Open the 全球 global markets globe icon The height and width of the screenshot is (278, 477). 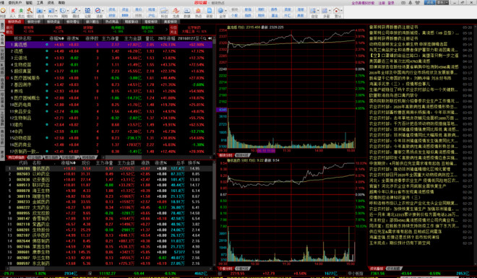[221, 11]
